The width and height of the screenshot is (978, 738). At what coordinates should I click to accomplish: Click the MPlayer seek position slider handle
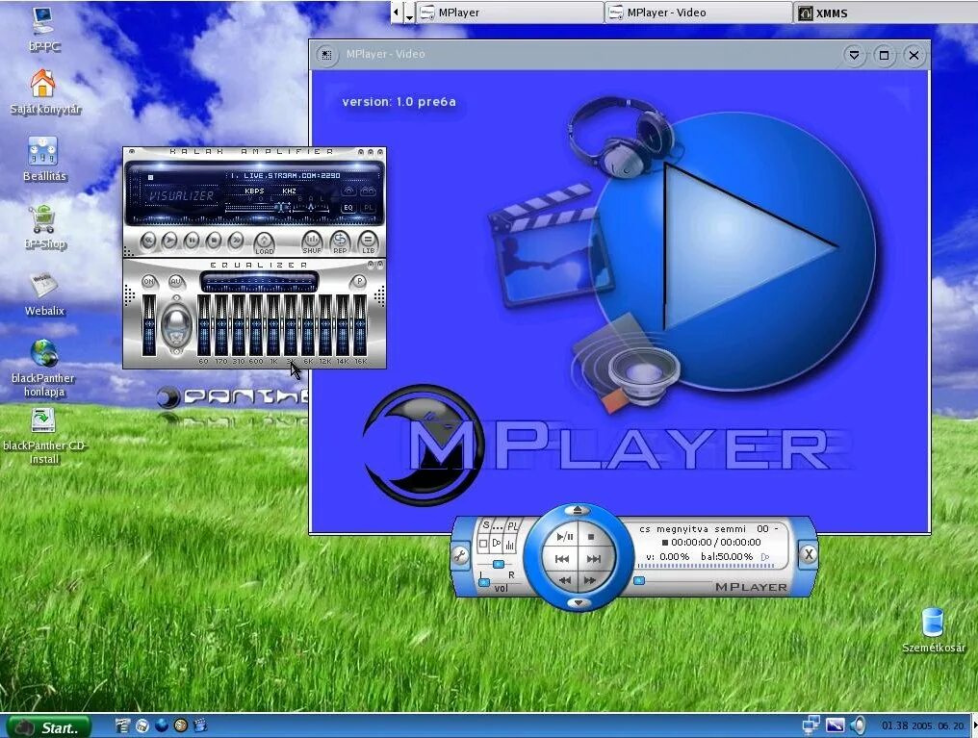click(639, 580)
